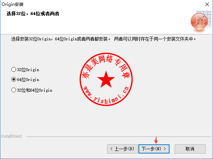Screen dimensions: 213x159
Task: Cancel installation via 取消 button
Action: click(x=190, y=149)
